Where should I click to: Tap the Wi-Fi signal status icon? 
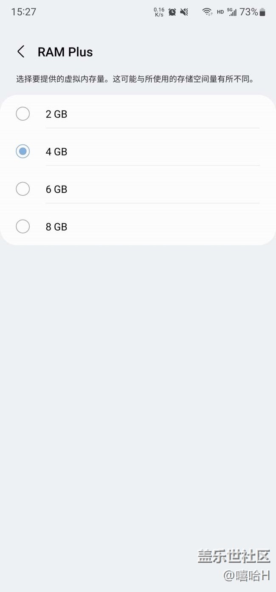point(207,12)
